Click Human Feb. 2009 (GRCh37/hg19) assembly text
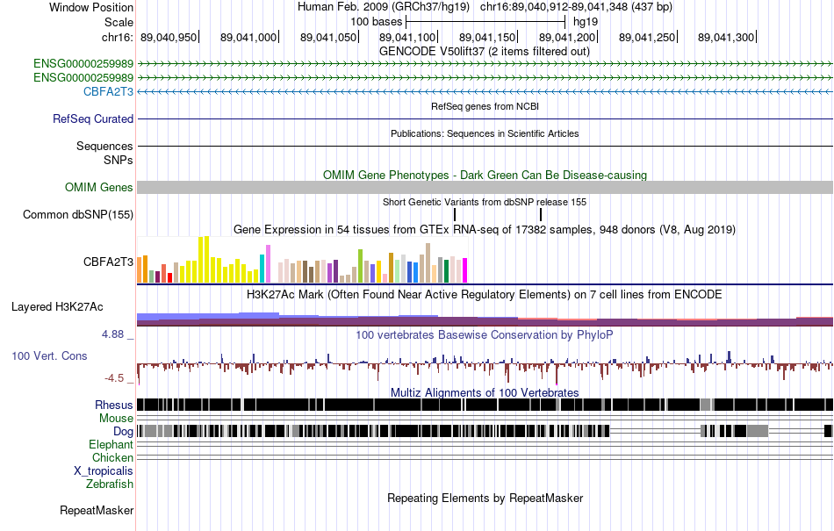 384,7
